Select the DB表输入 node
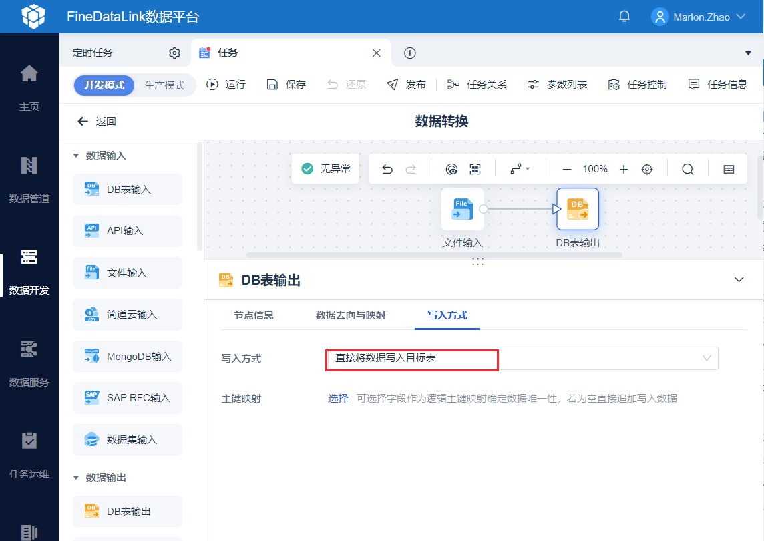Screen dimensions: 764x541 (x=128, y=190)
